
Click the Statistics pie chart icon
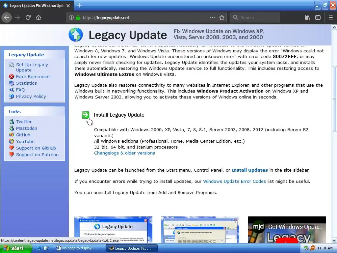pos(12,83)
